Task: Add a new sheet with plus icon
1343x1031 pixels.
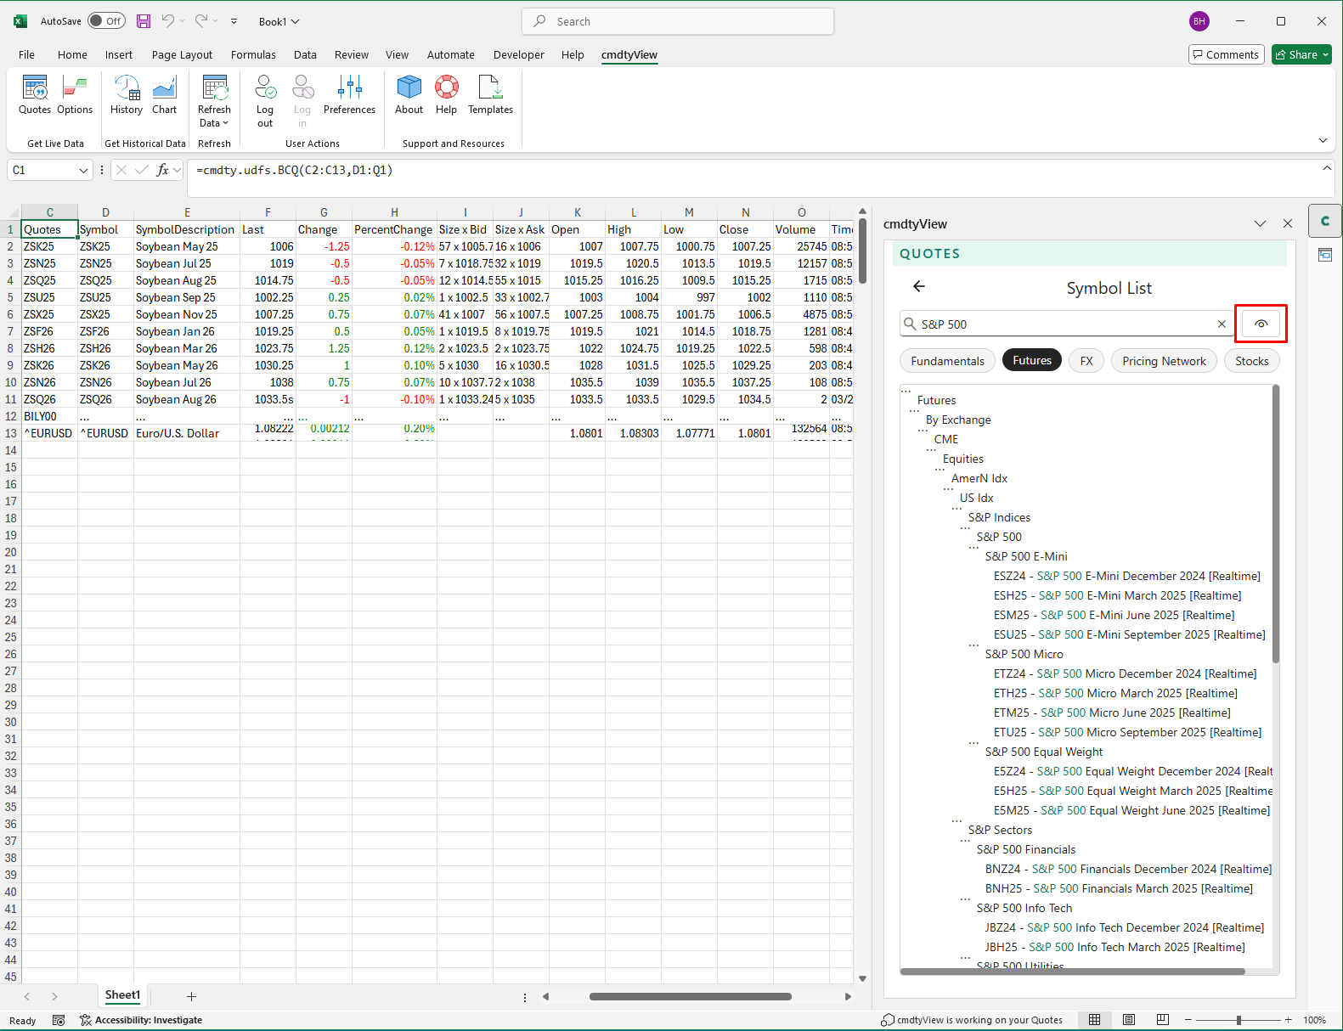Action: 191,996
